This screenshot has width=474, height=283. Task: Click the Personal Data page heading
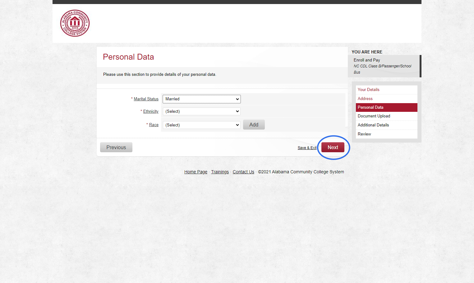click(128, 57)
